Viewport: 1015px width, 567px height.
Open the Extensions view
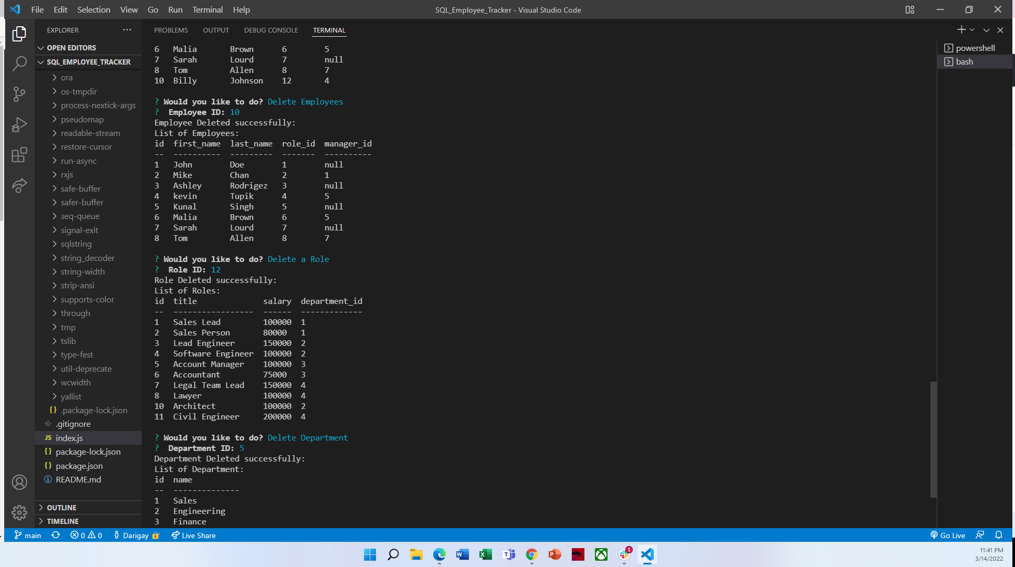coord(19,155)
